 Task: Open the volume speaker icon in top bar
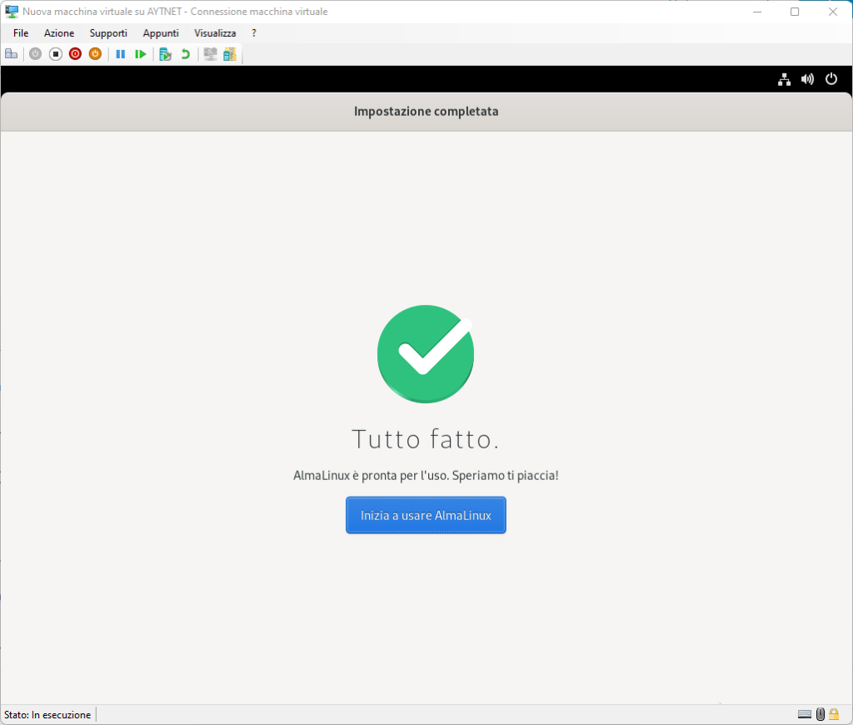(807, 79)
